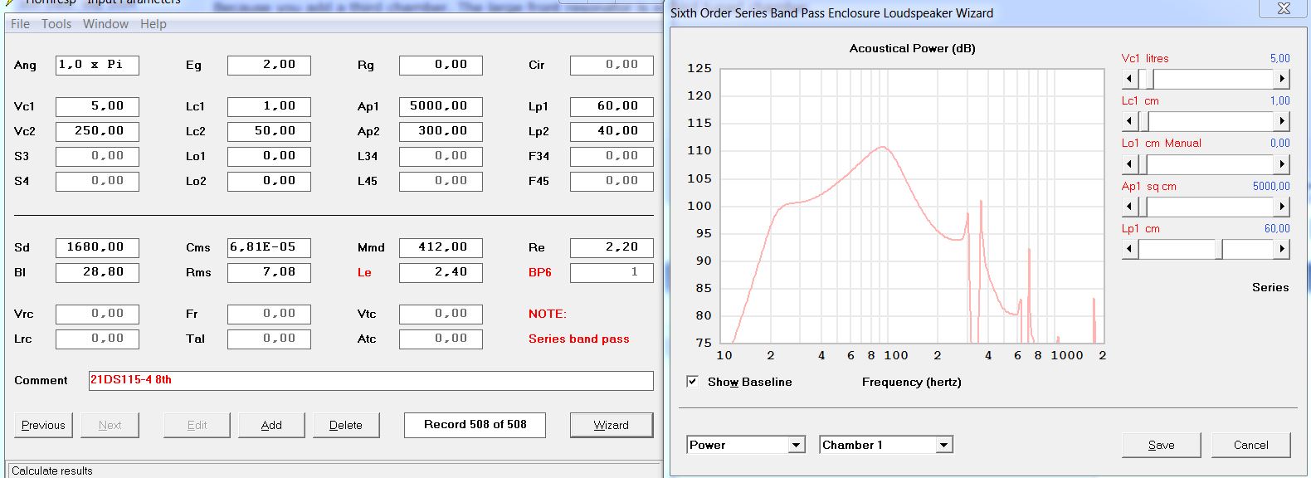Click the Previous record button
Image resolution: width=1311 pixels, height=478 pixels.
click(x=43, y=425)
